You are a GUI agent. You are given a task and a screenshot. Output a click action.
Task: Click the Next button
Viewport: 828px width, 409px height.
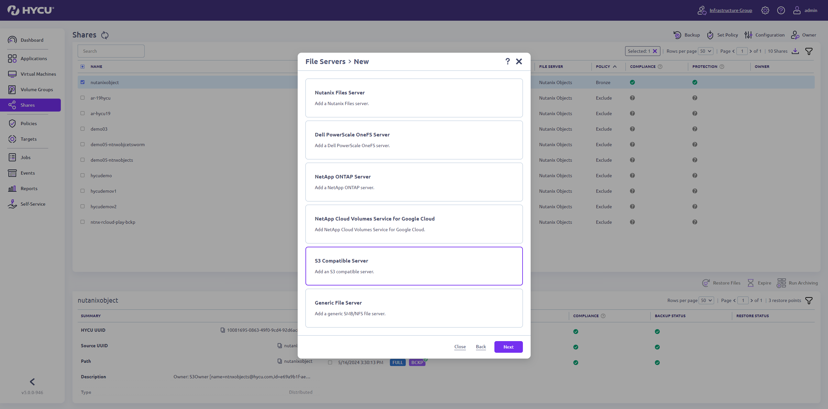[x=508, y=347]
